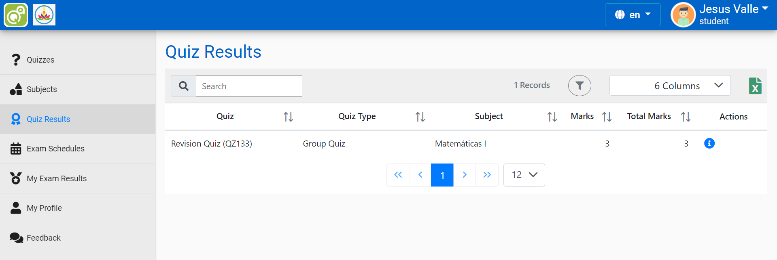The image size is (777, 260).
Task: Click the green app logo in header
Action: (16, 15)
